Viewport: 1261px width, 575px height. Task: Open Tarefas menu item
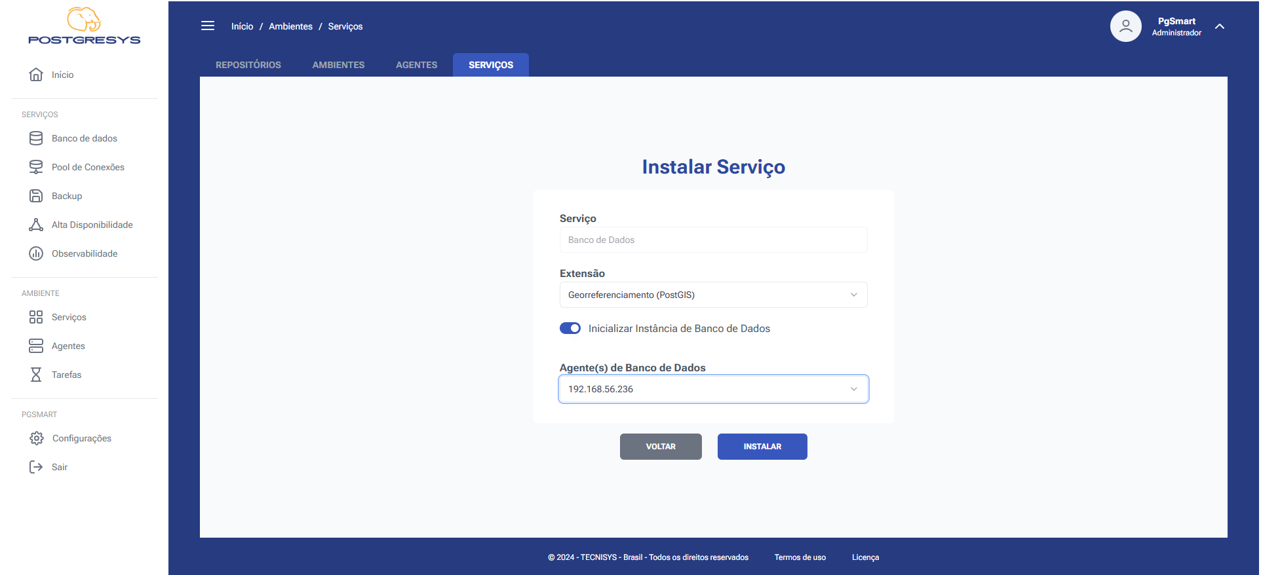(x=67, y=375)
